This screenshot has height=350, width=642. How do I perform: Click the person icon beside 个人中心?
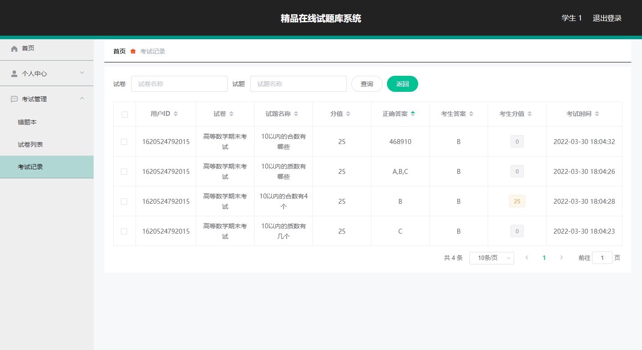[14, 74]
